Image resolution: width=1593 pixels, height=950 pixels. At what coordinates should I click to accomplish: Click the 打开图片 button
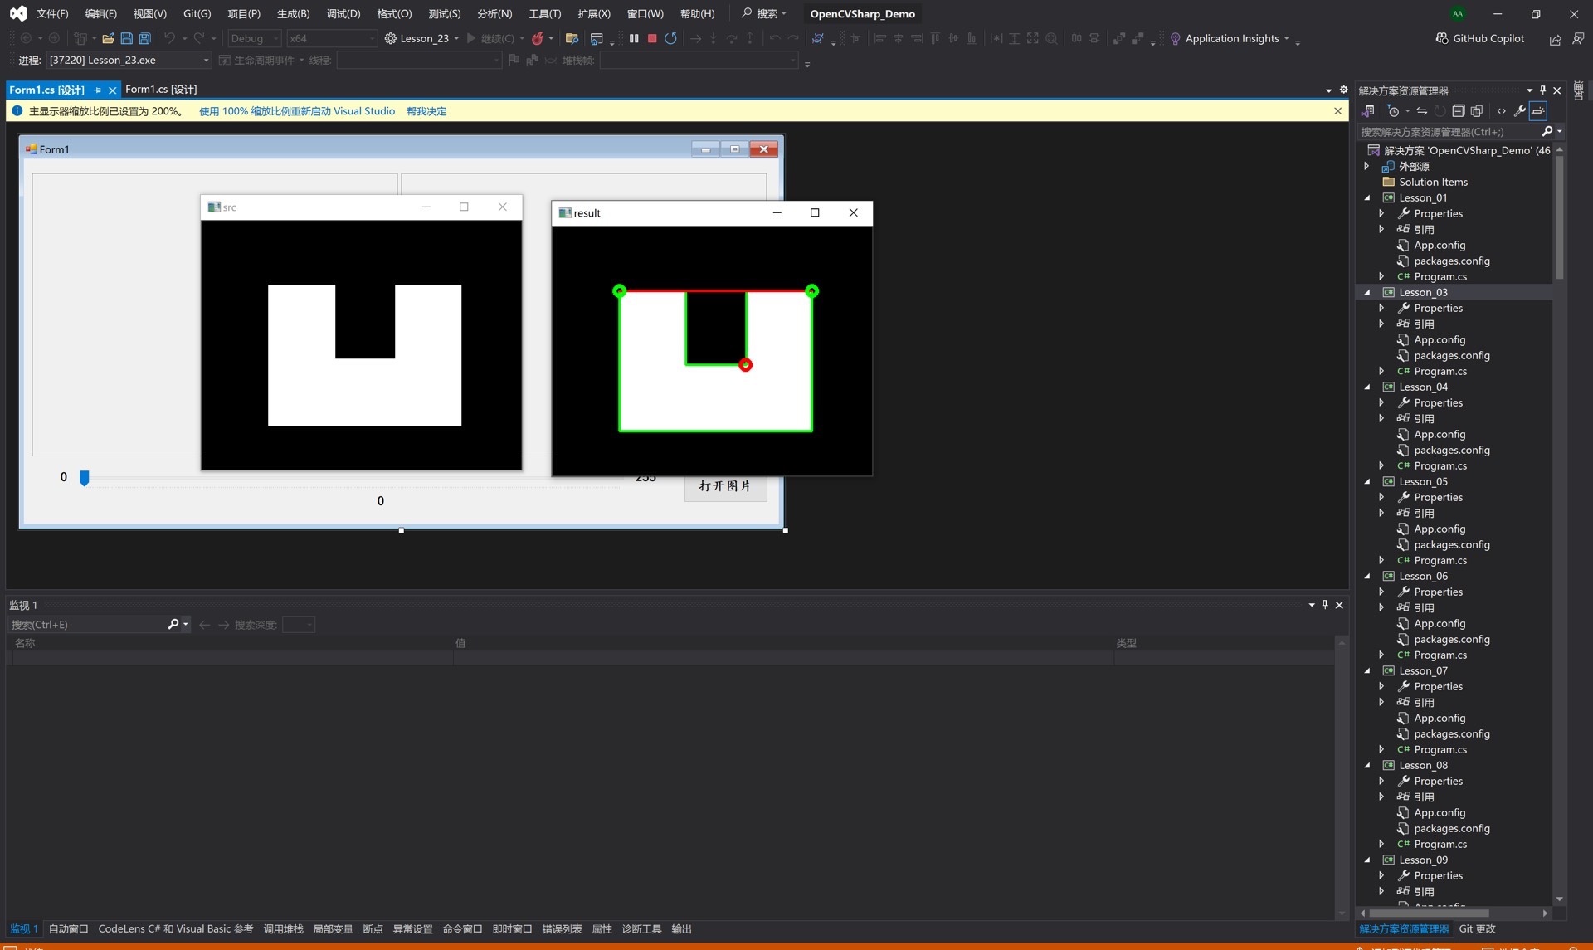[724, 486]
